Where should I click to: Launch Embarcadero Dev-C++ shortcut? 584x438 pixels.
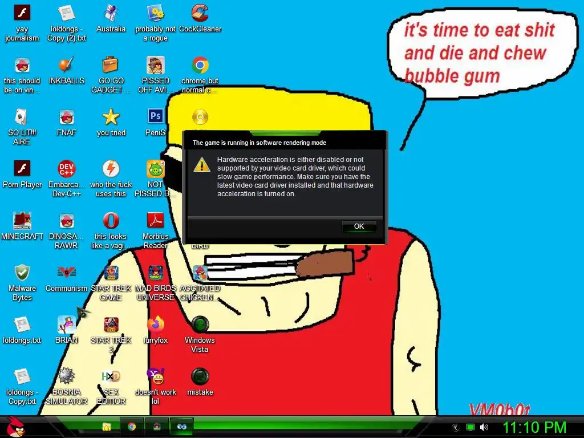click(67, 169)
